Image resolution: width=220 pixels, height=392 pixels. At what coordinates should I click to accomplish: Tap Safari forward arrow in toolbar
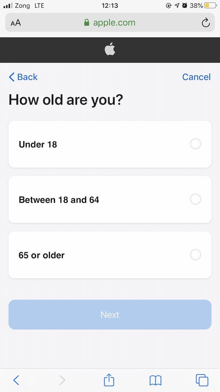(x=62, y=380)
